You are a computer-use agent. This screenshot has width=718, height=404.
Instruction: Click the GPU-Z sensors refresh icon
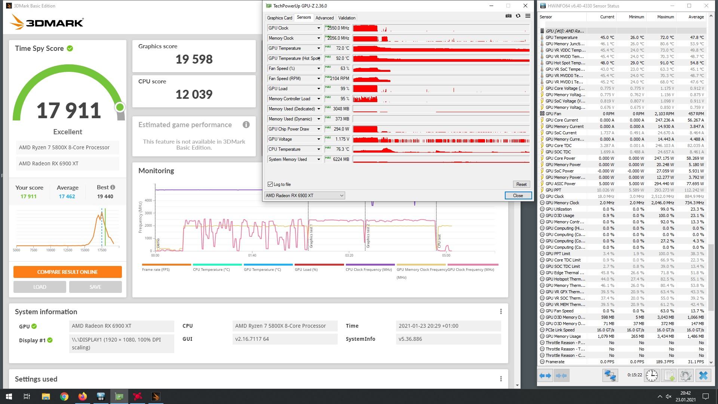coord(518,17)
